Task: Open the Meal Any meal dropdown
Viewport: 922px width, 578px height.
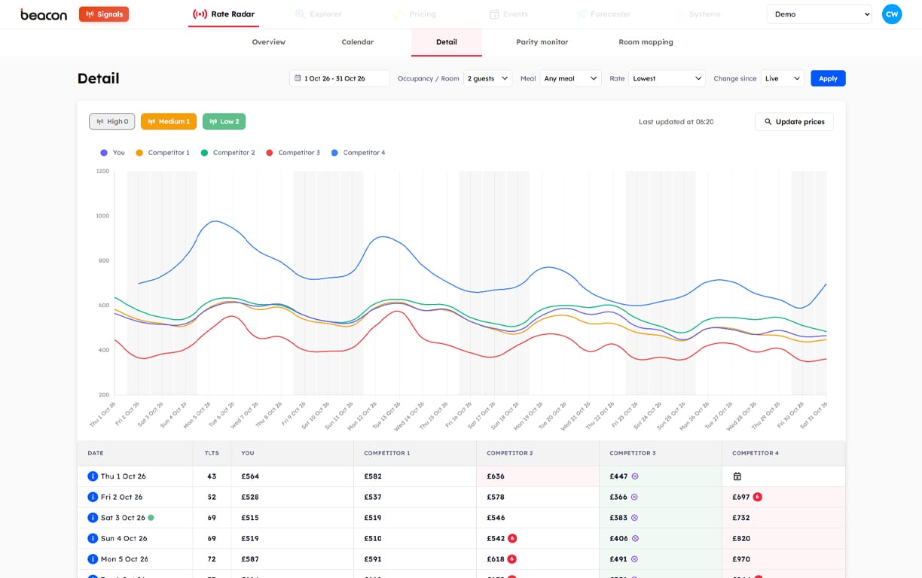Action: tap(570, 78)
